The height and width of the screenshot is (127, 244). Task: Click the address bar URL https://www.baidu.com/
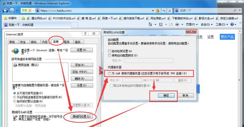[x=56, y=10]
